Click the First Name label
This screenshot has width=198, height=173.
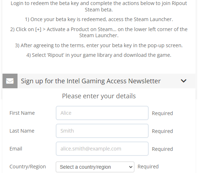coord(22,113)
